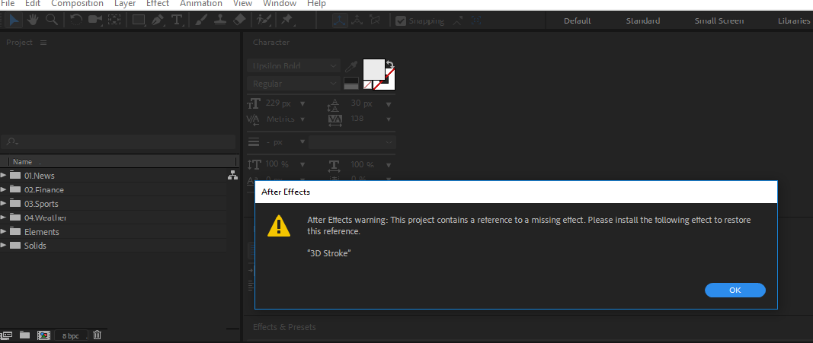The height and width of the screenshot is (343, 813).
Task: Select the Hand tool
Action: tap(33, 21)
